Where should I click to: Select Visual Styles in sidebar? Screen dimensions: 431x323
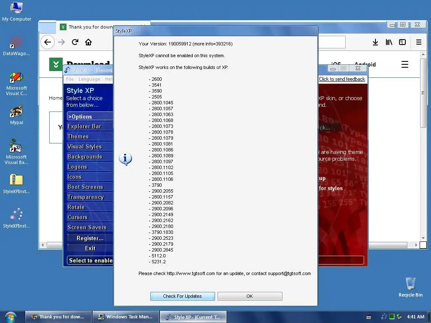[90, 146]
